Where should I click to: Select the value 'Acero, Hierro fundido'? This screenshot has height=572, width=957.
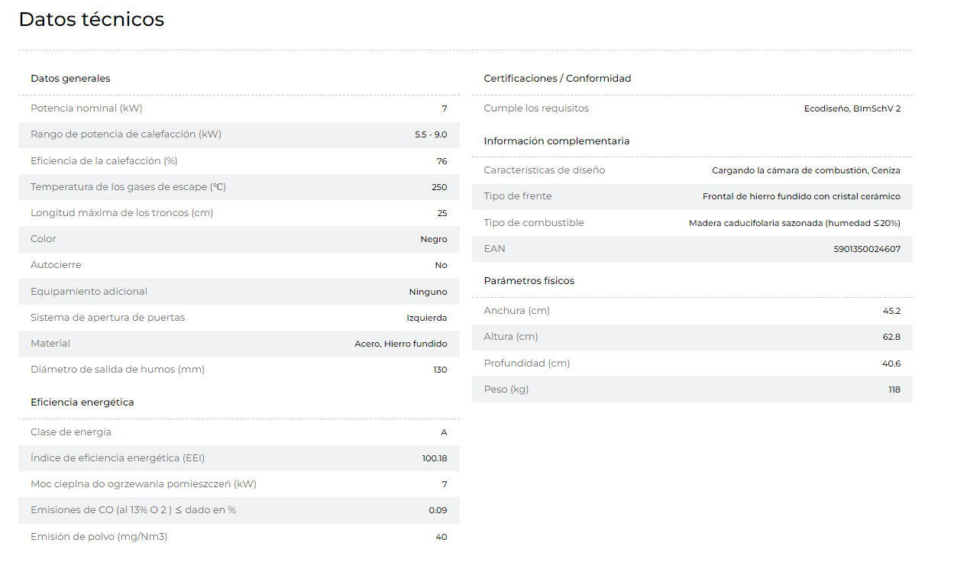click(x=401, y=344)
